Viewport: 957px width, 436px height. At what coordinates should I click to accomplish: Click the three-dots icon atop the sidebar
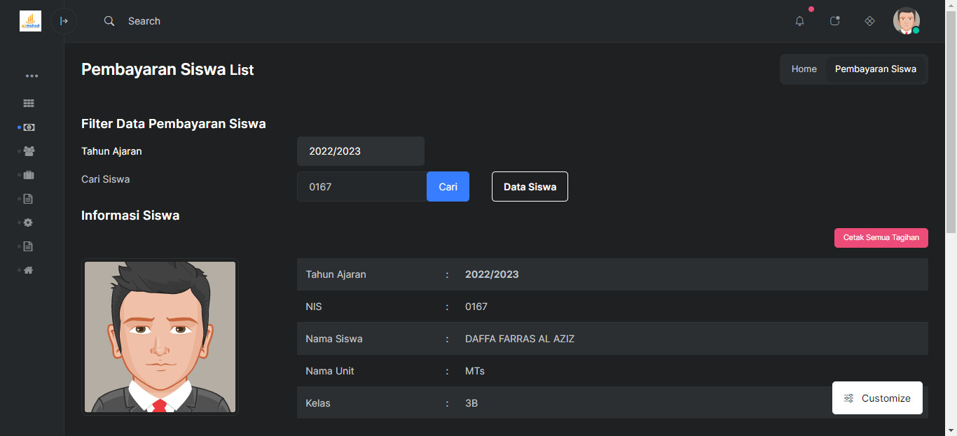(32, 76)
